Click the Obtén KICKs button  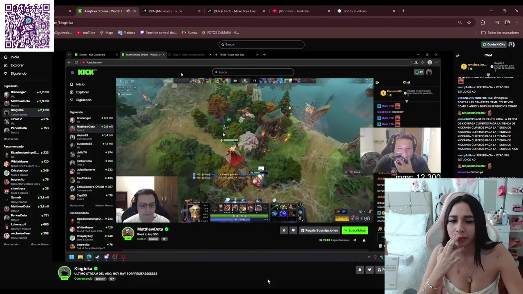coord(494,45)
